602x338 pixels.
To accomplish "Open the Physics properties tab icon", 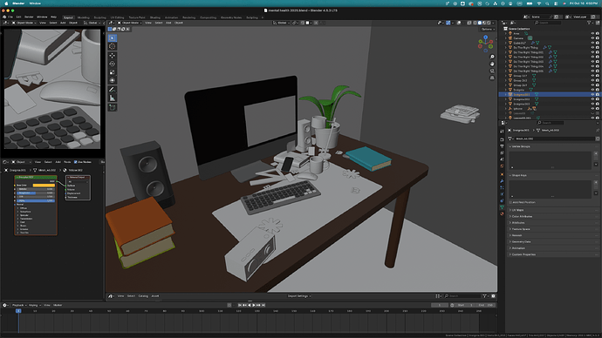I will [x=502, y=194].
